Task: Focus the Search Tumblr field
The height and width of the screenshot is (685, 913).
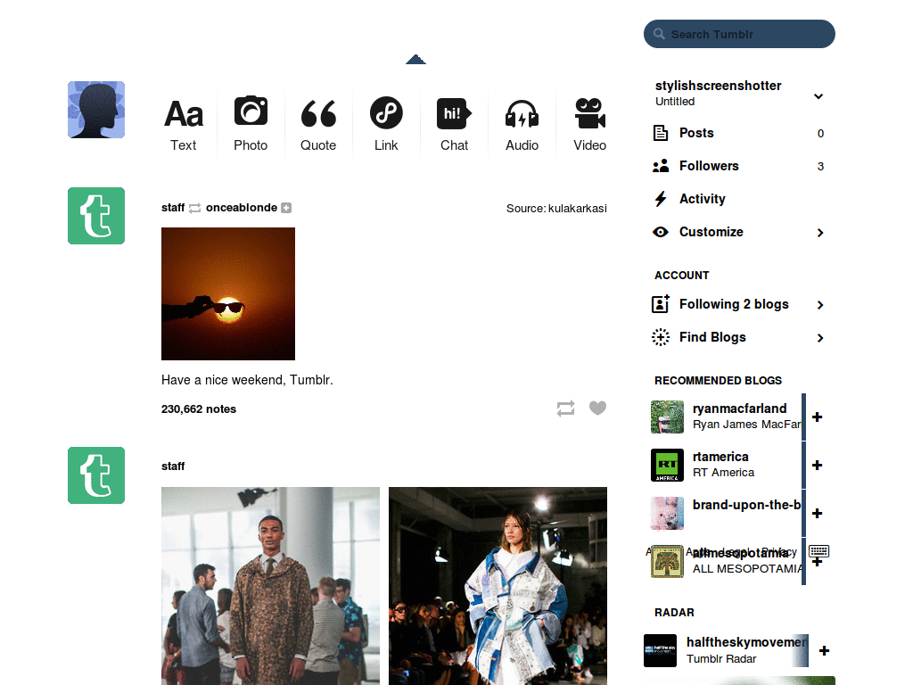Action: 739,34
